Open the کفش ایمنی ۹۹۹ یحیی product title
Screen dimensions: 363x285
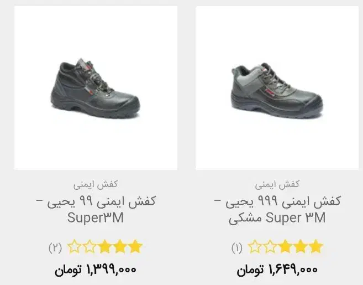point(277,210)
